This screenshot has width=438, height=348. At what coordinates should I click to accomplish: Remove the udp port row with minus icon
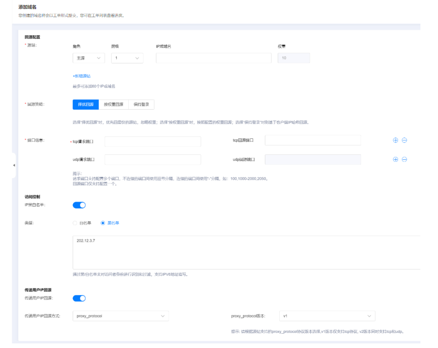pos(404,159)
